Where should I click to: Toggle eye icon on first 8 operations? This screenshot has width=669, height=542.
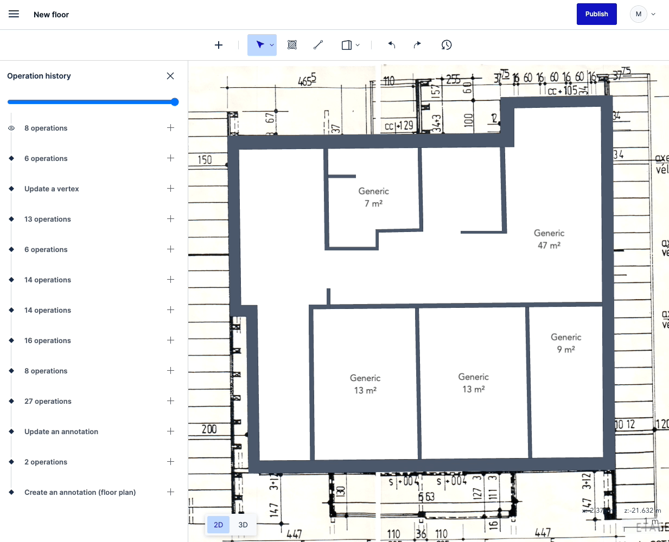pyautogui.click(x=11, y=128)
